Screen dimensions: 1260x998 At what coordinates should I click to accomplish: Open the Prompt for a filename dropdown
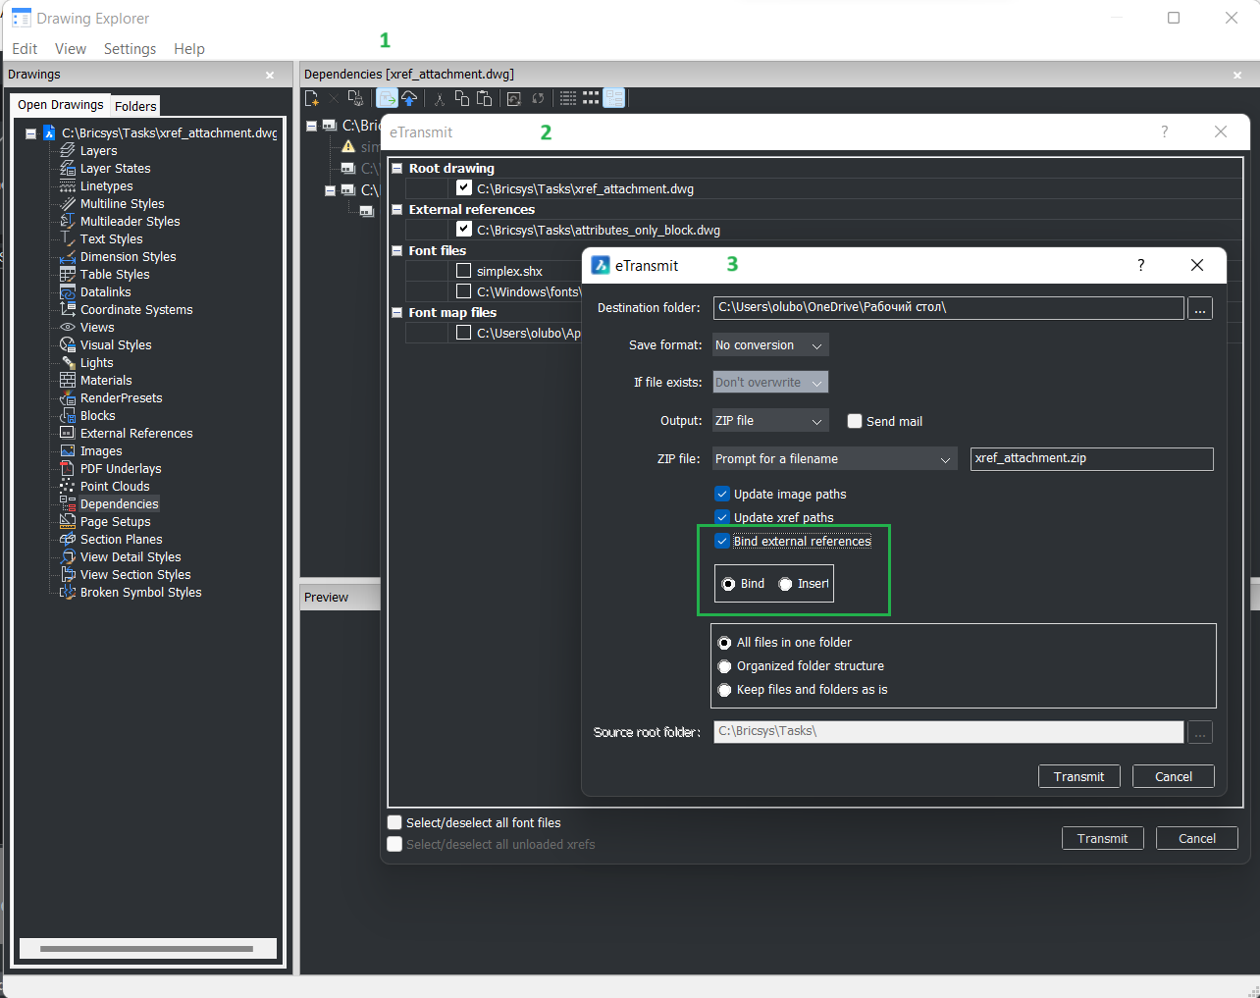(x=834, y=458)
